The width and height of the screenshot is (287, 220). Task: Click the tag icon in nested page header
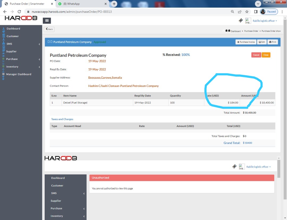coord(234,166)
